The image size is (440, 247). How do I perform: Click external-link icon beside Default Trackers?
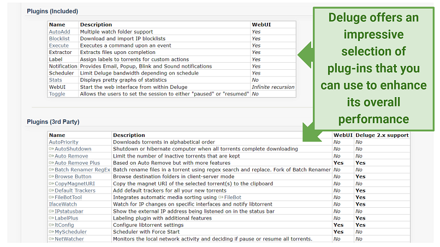click(x=51, y=190)
